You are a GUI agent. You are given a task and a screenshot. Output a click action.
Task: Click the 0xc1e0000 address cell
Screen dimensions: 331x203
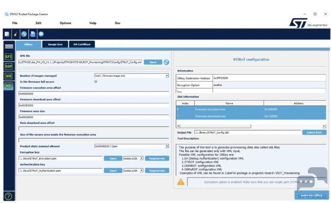pyautogui.click(x=271, y=116)
